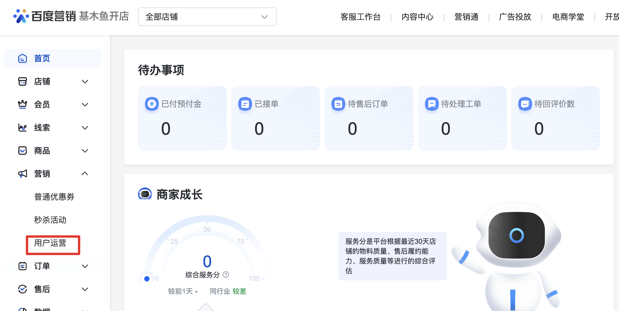Open 秒杀活动 submenu item
Viewport: 619px width, 311px height.
(50, 220)
